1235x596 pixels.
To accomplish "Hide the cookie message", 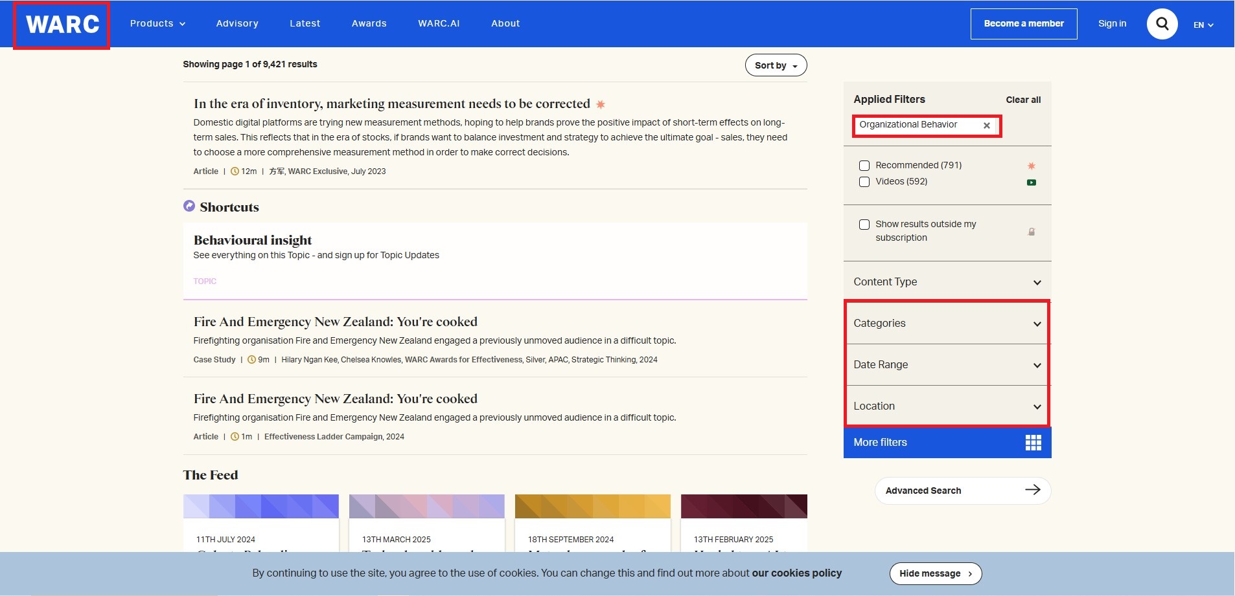I will [x=935, y=573].
